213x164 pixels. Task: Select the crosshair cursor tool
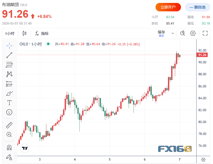click(x=9, y=46)
